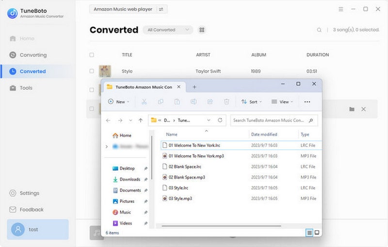Viewport: 388px width, 247px height.
Task: Add a new File Explorer tab
Action: [194, 87]
